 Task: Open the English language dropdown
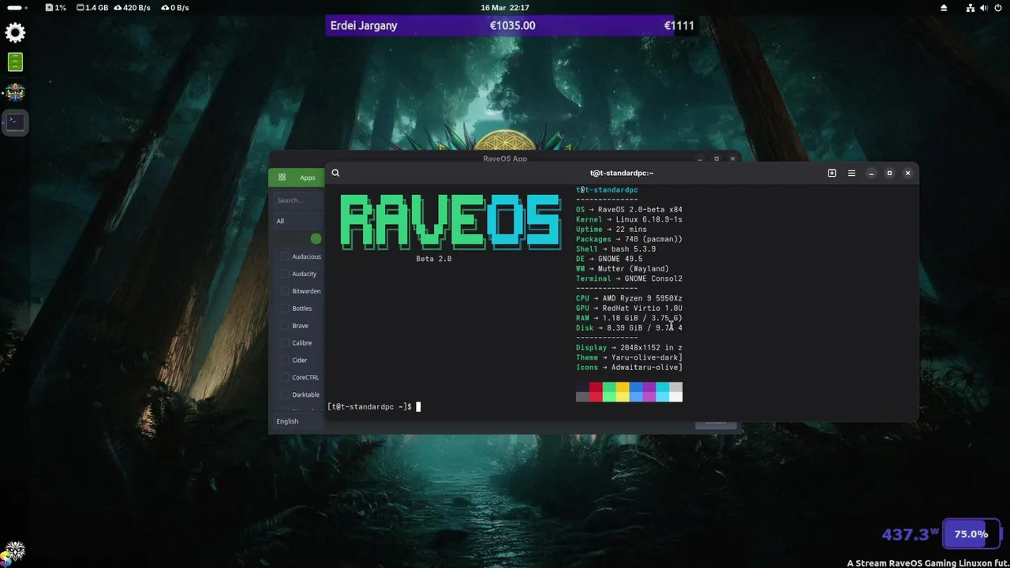pyautogui.click(x=297, y=421)
